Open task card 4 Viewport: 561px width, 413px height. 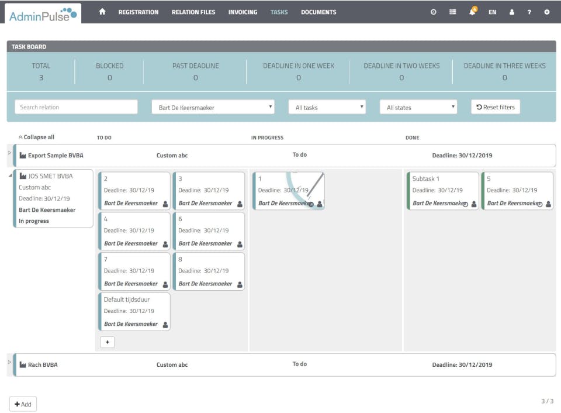point(134,231)
